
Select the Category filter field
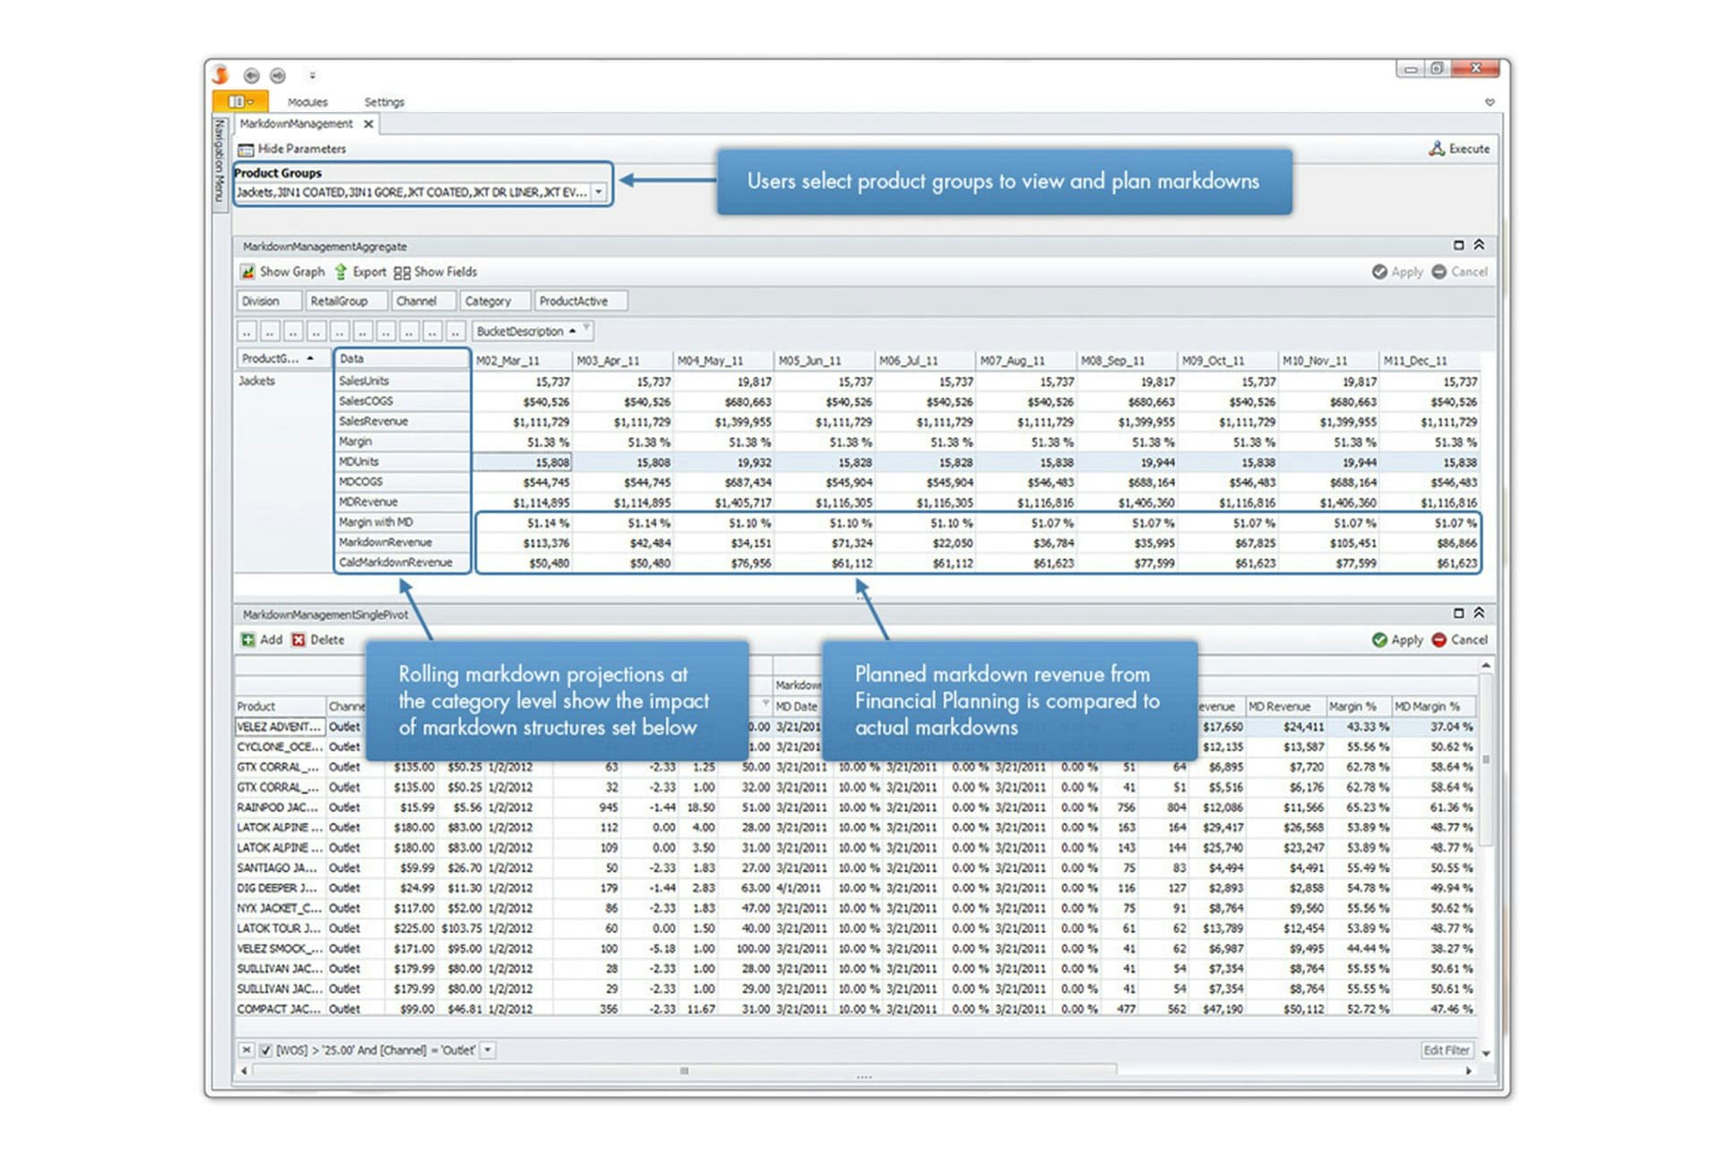pyautogui.click(x=494, y=301)
